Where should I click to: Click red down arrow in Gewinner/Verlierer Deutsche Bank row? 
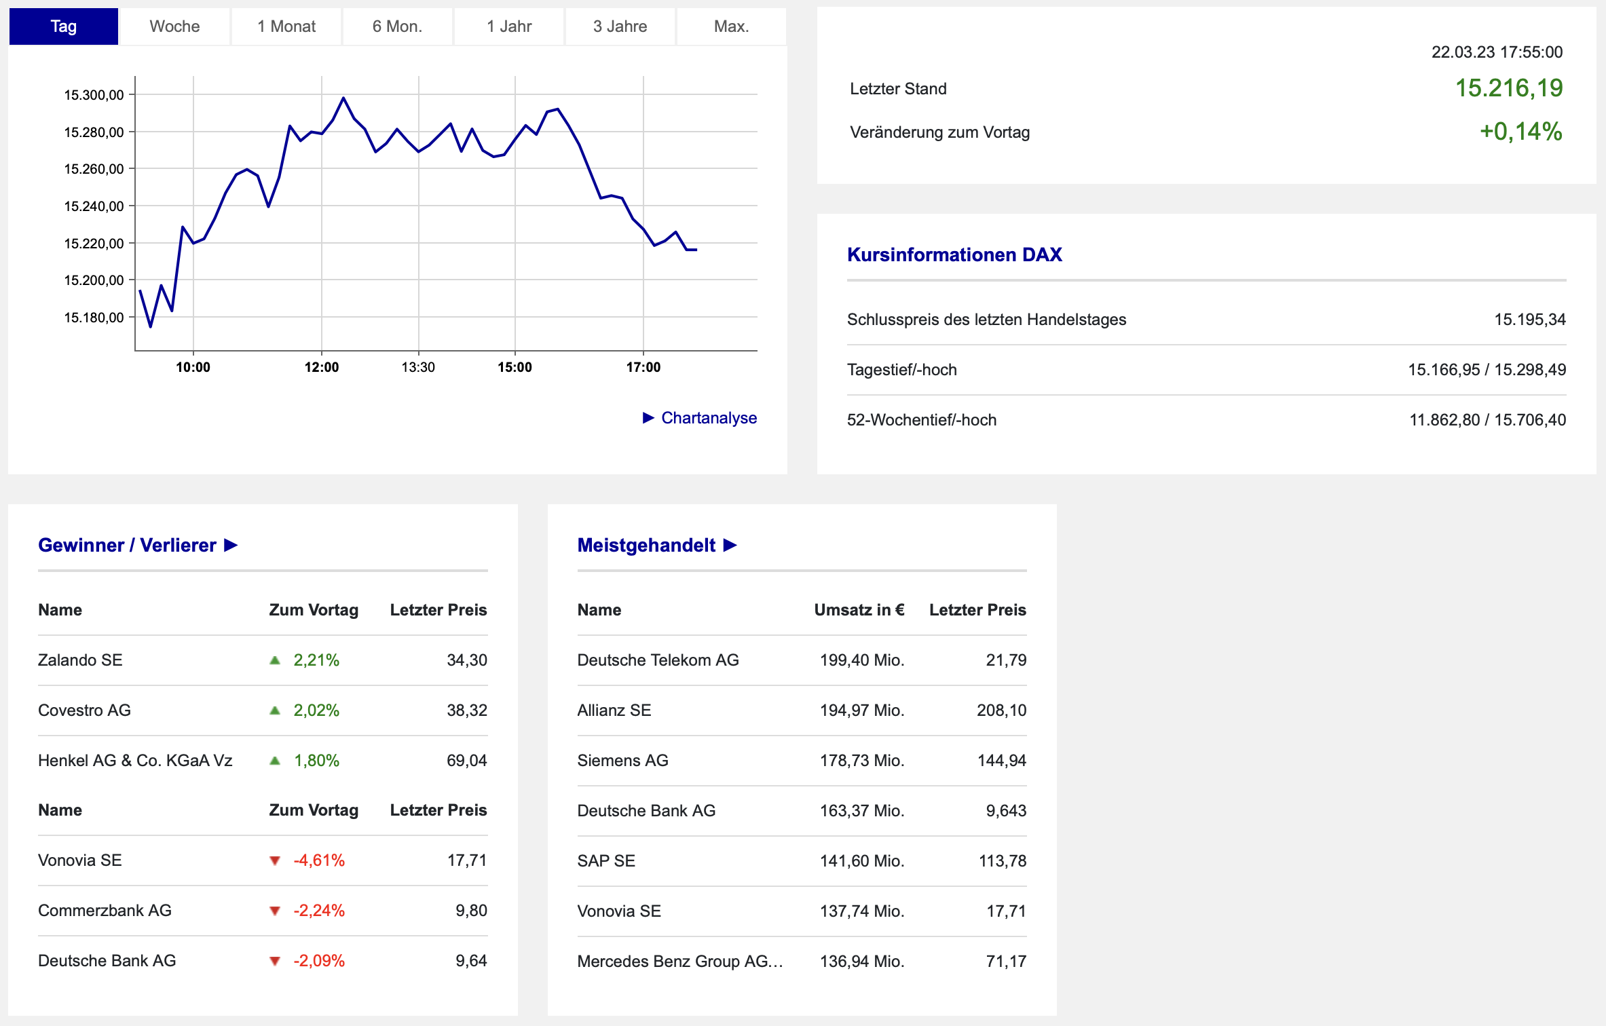point(275,961)
